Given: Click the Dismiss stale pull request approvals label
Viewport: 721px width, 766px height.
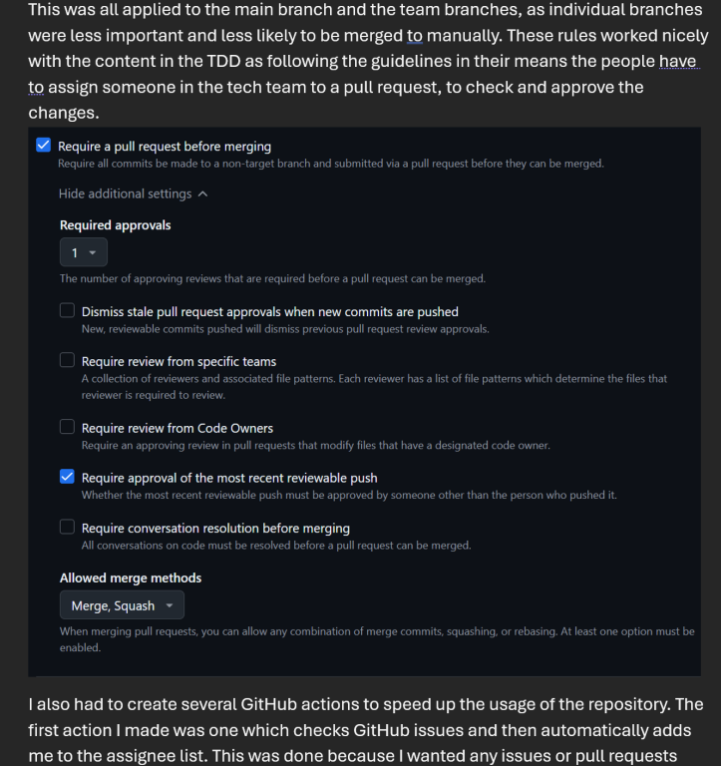Looking at the screenshot, I should [x=269, y=311].
